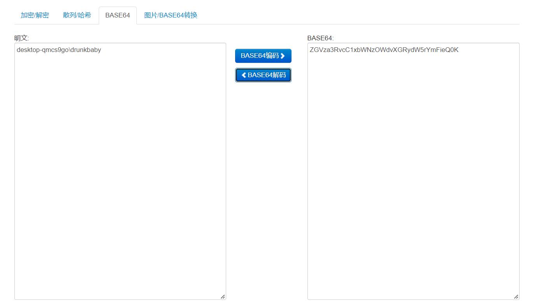
Task: Click the BASE64: label above the right box
Action: coord(321,38)
